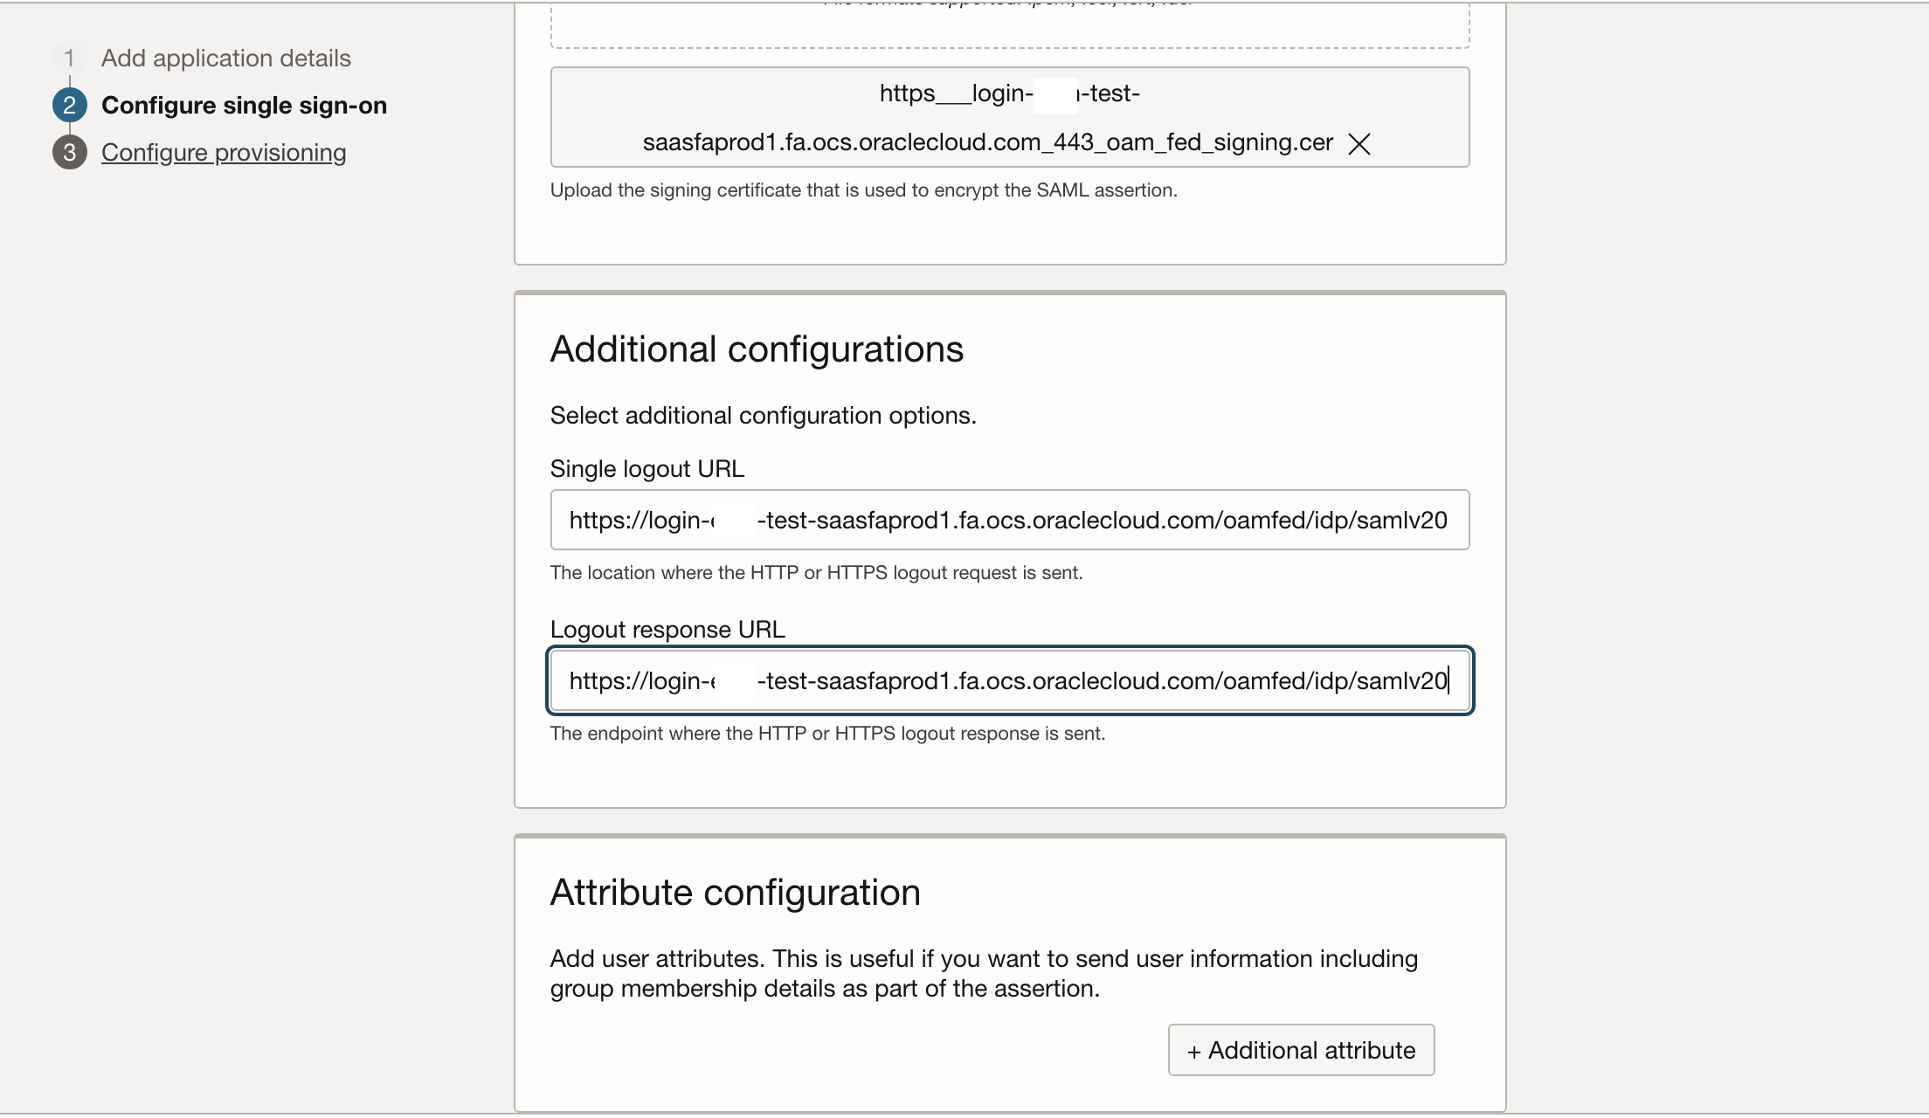Click the Additional configurations heading
The image size is (1929, 1118).
[x=757, y=349]
